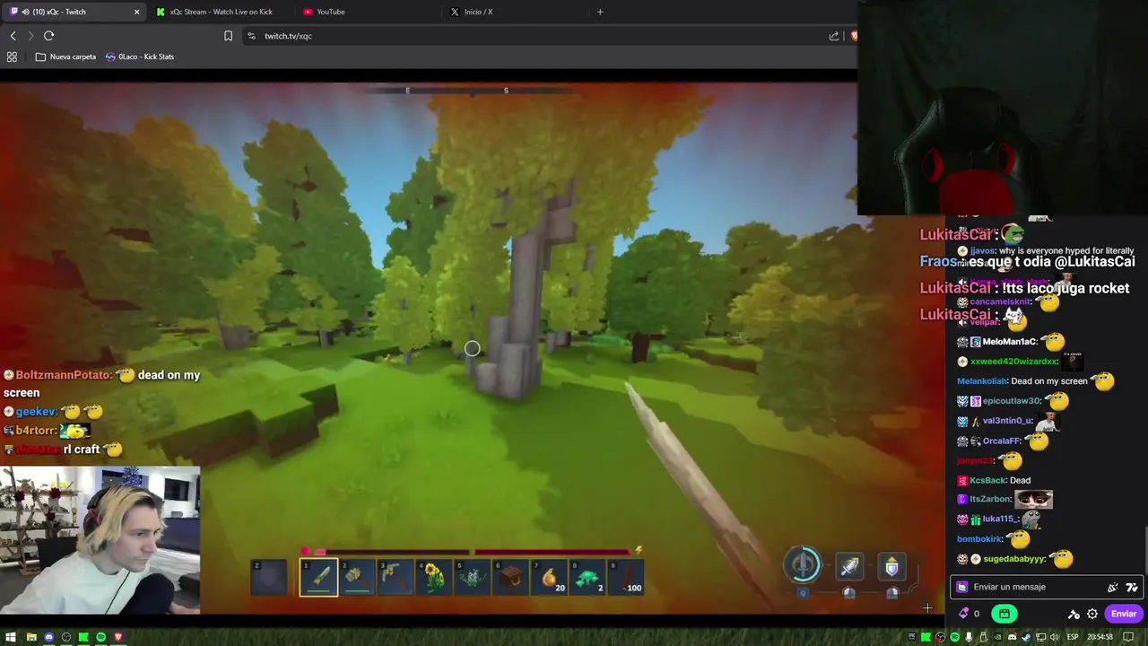Click the circular sword ability icon
1148x646 pixels.
803,564
